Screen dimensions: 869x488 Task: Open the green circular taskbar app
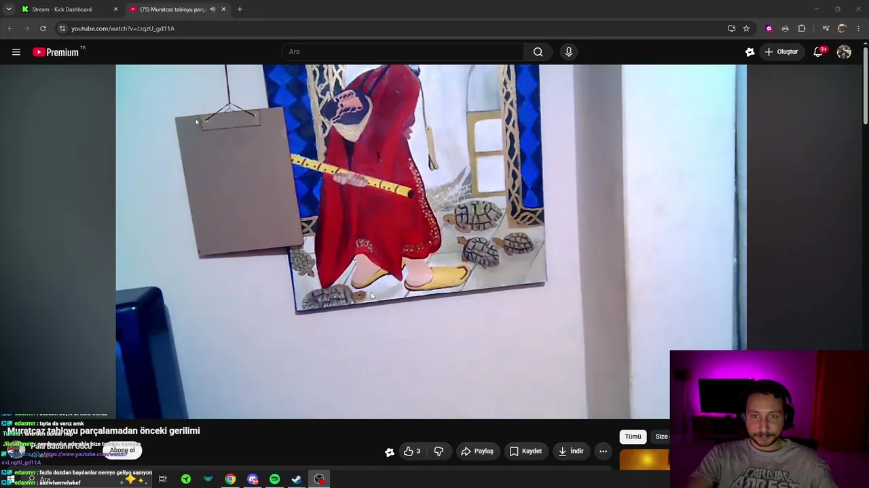point(186,479)
